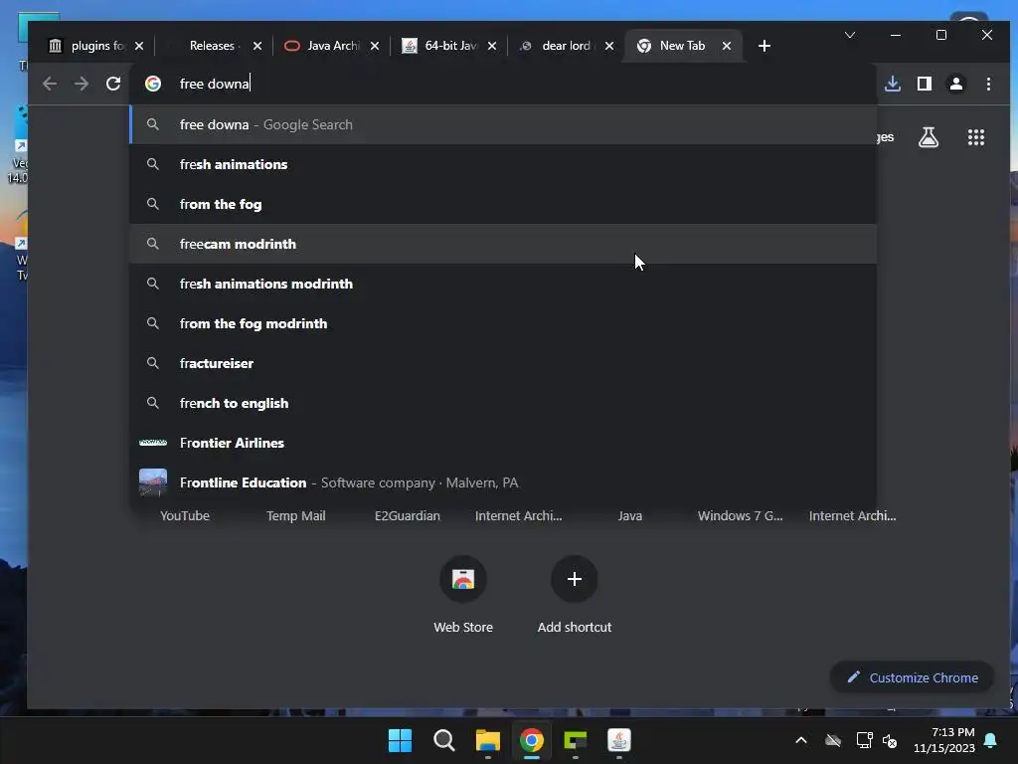Choose the 'from the fog' suggestion
This screenshot has height=764, width=1018.
pyautogui.click(x=503, y=204)
